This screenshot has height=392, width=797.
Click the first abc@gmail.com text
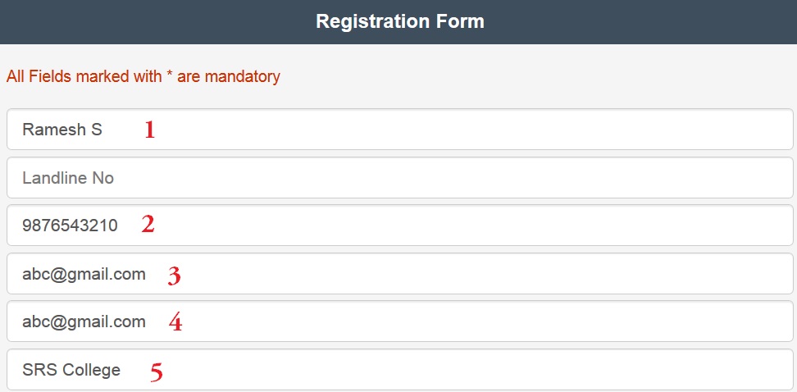tap(84, 274)
